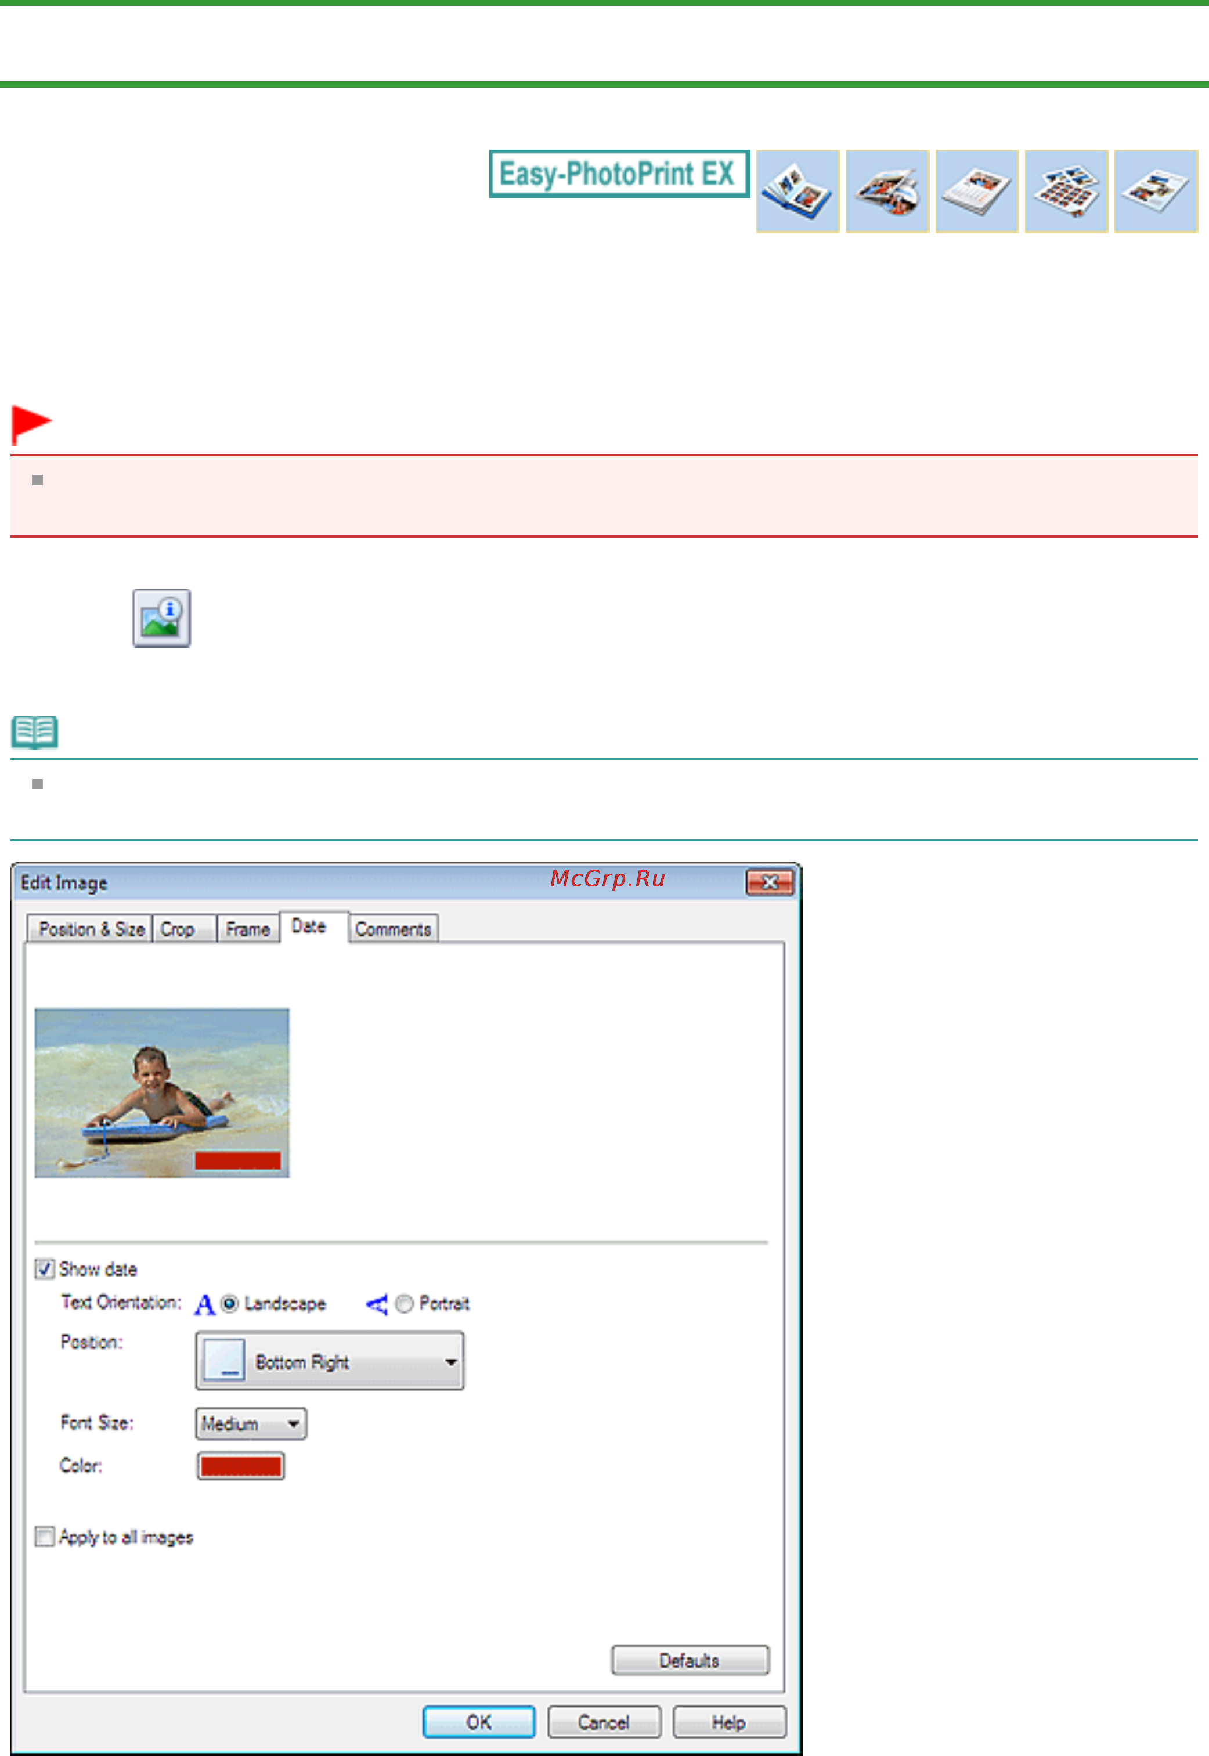Open the Position dropdown showing Bottom Right

[x=330, y=1361]
